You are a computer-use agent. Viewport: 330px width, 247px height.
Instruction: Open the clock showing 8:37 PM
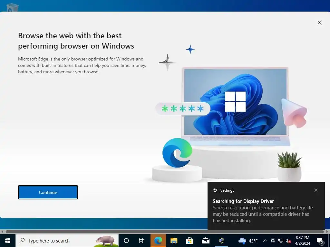(302, 241)
